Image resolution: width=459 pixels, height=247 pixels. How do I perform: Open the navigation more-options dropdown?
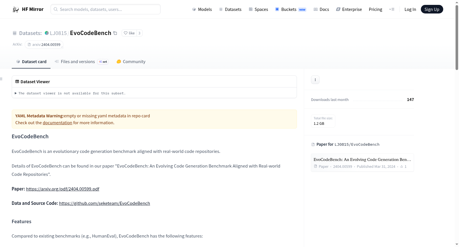(x=392, y=9)
